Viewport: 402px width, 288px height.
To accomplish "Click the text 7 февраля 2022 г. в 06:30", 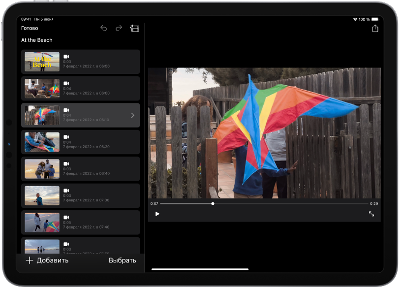I will tap(87, 147).
